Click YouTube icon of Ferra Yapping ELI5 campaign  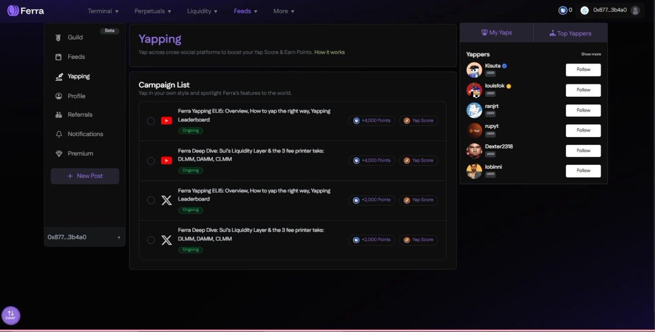(x=166, y=121)
